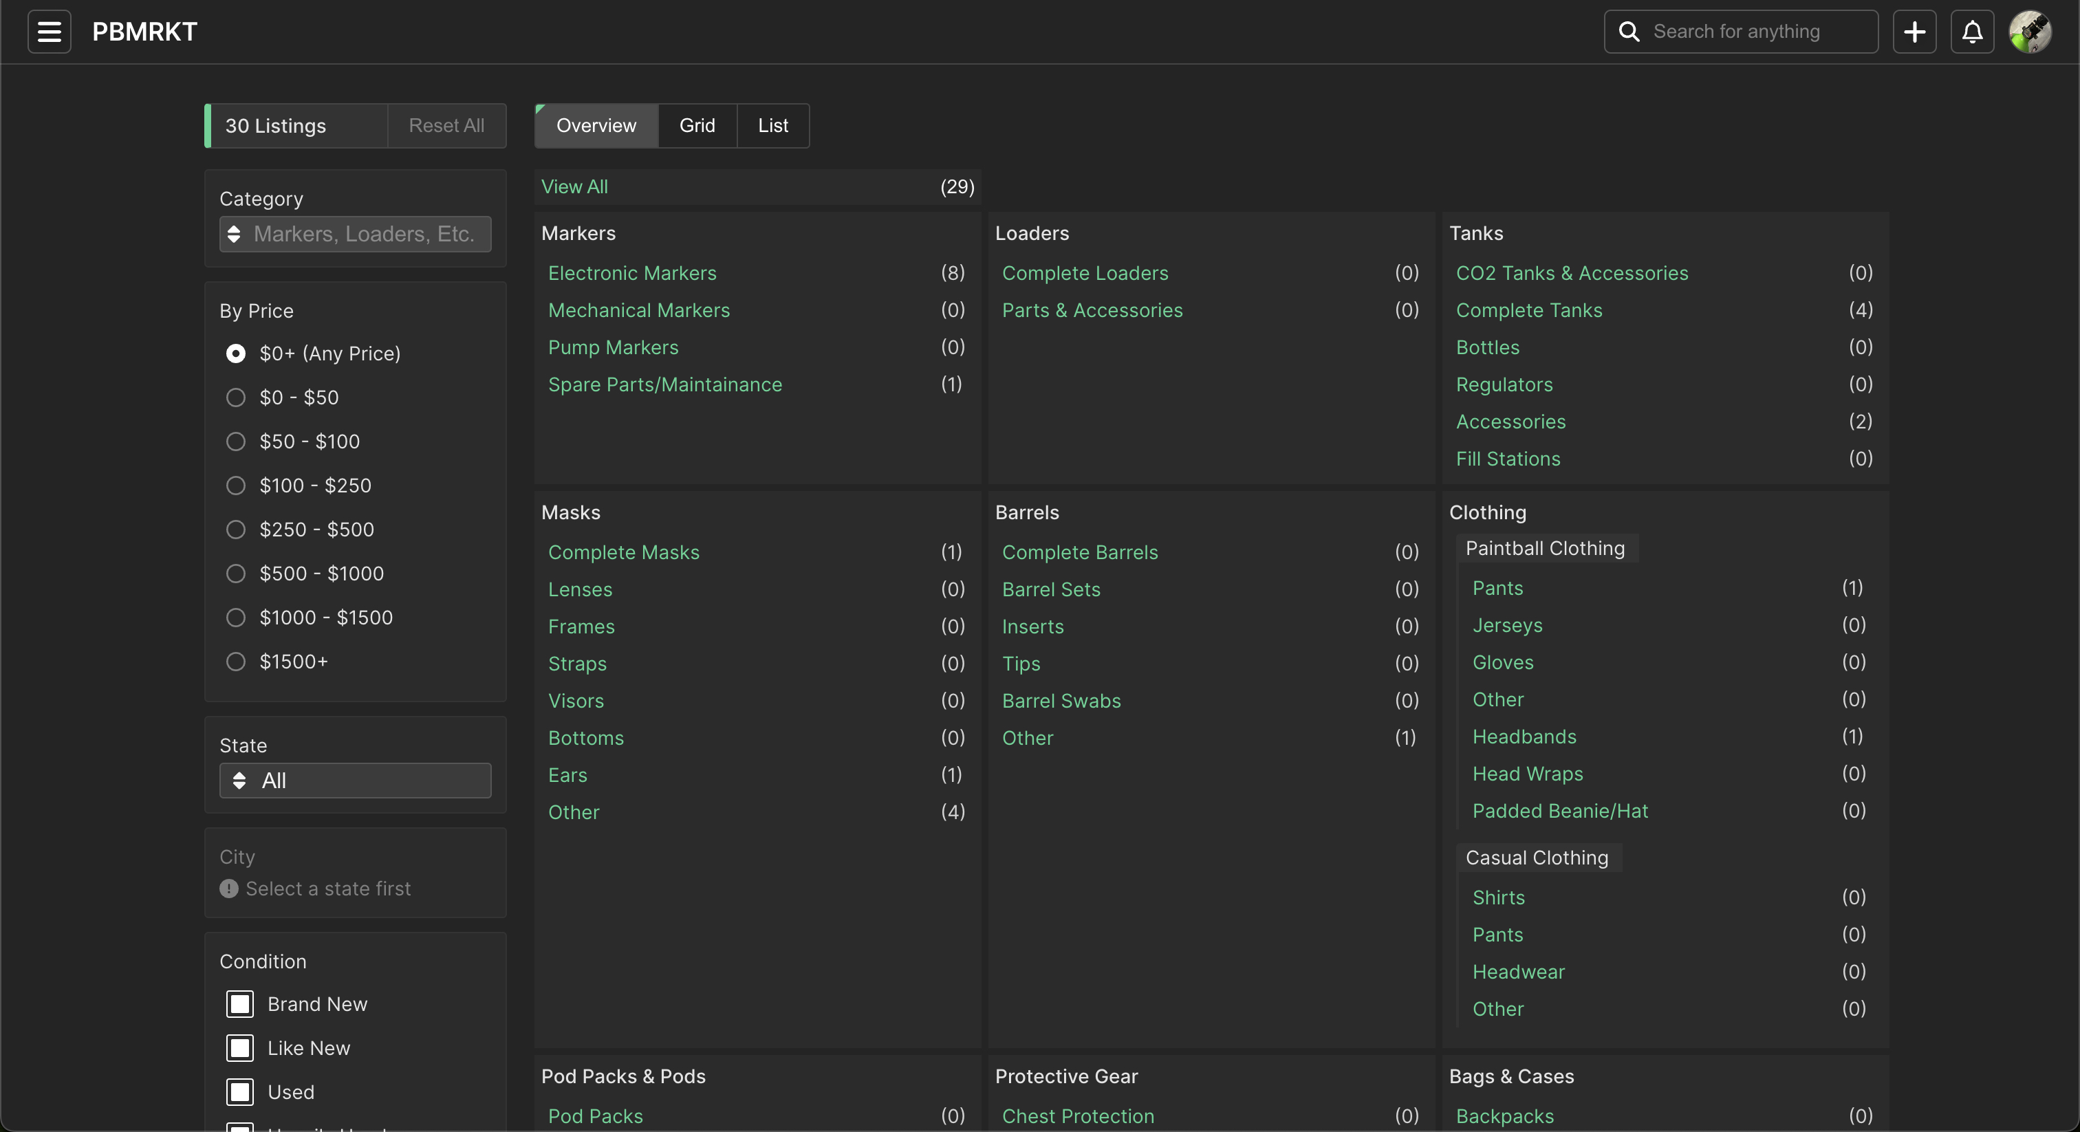Open Loaders Parts & Accessories

tap(1092, 310)
